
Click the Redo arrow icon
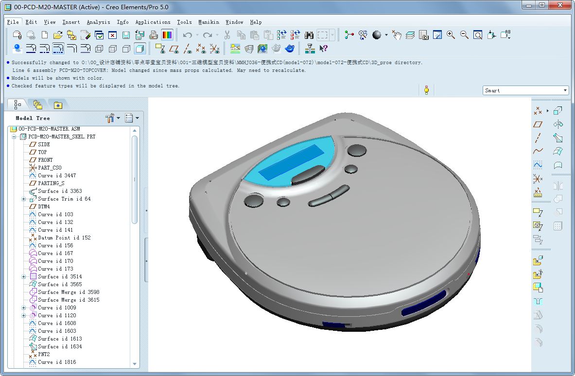tap(208, 35)
